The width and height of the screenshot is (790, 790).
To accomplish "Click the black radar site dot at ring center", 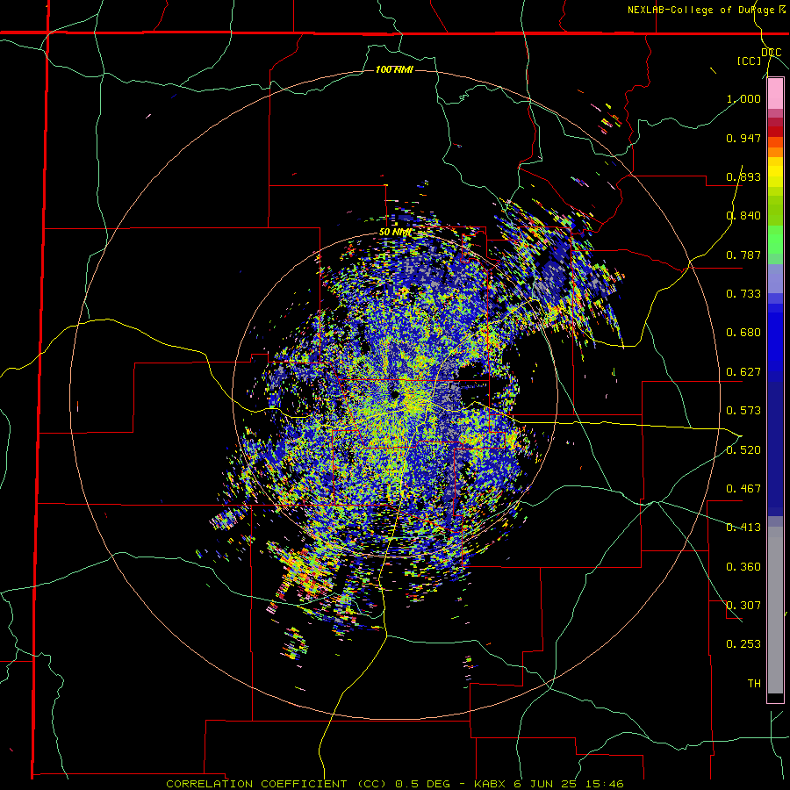I will [394, 394].
